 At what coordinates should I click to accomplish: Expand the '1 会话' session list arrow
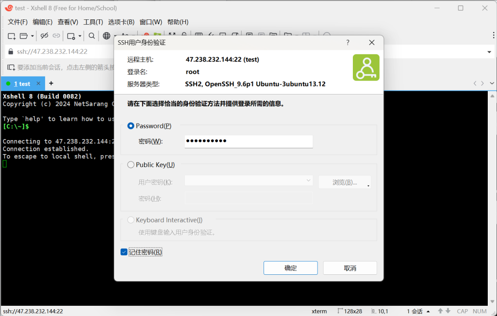click(x=428, y=311)
